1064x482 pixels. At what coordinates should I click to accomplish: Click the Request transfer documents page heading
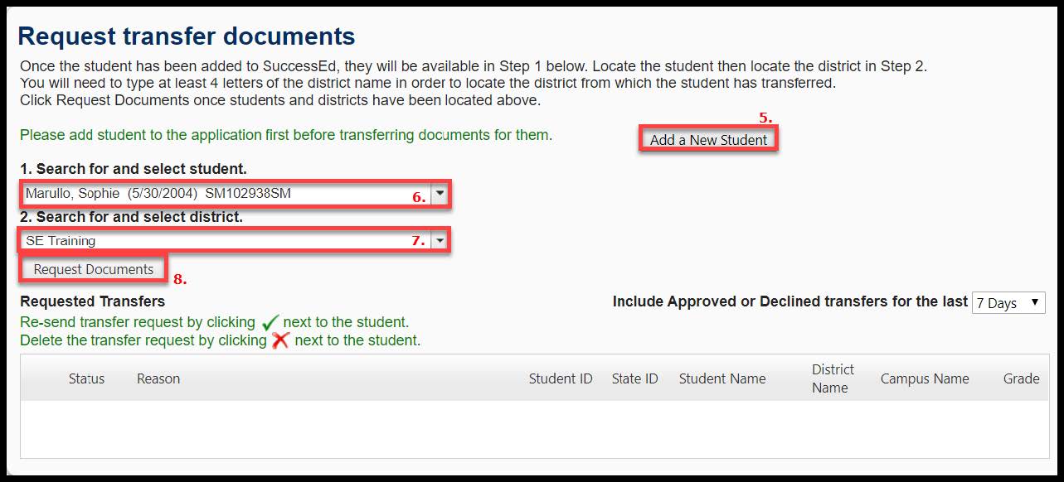tap(187, 36)
